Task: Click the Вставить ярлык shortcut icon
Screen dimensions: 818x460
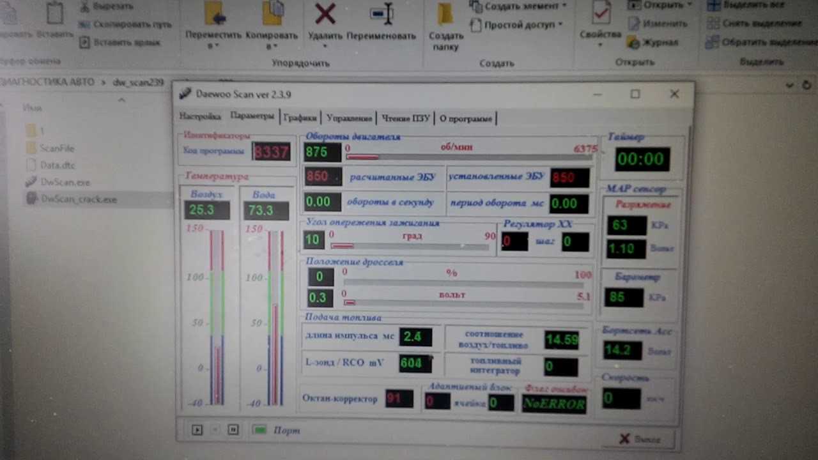Action: pyautogui.click(x=84, y=43)
